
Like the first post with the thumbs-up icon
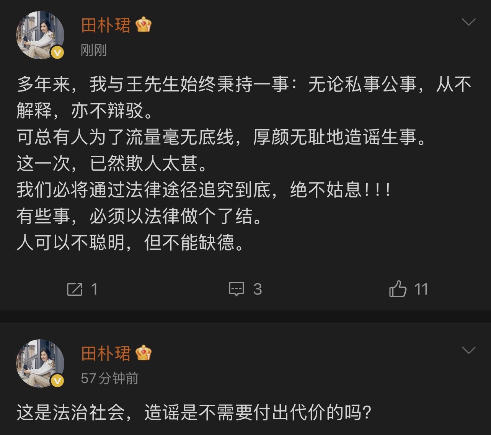click(x=398, y=289)
